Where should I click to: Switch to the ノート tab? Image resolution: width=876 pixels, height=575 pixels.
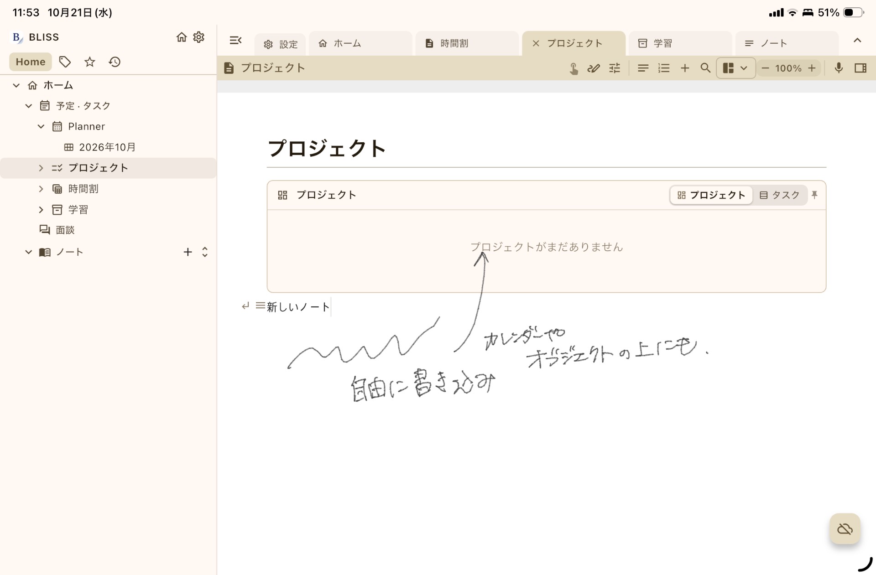787,43
